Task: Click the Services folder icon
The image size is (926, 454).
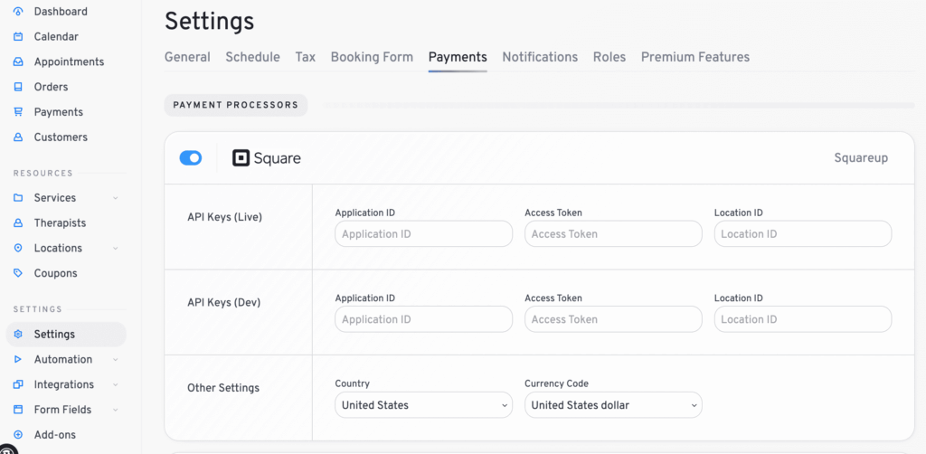Action: [x=18, y=198]
